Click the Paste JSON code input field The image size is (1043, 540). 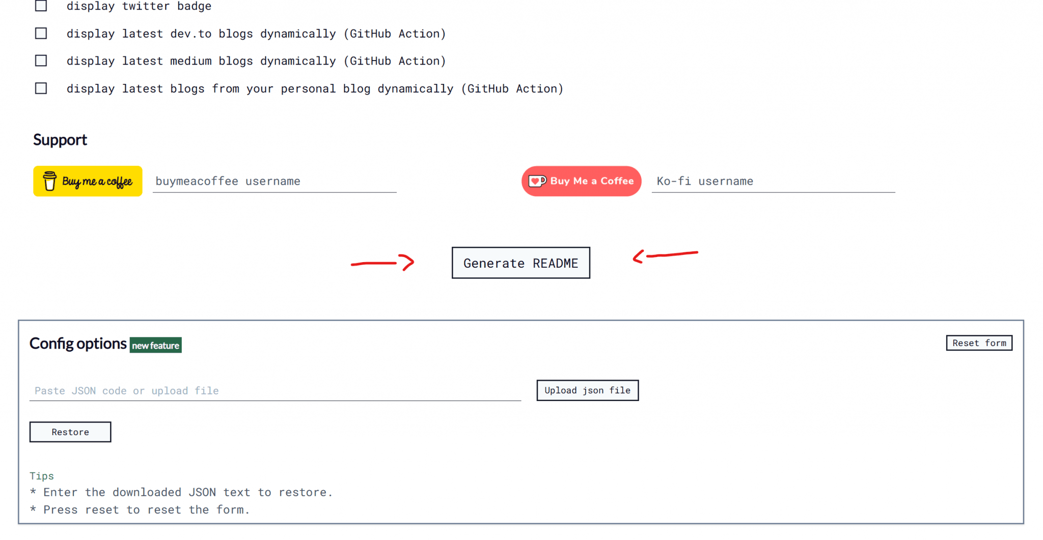tap(275, 390)
